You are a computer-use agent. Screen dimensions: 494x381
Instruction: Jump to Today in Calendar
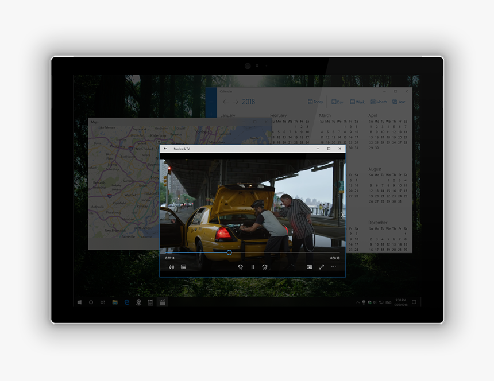[315, 102]
